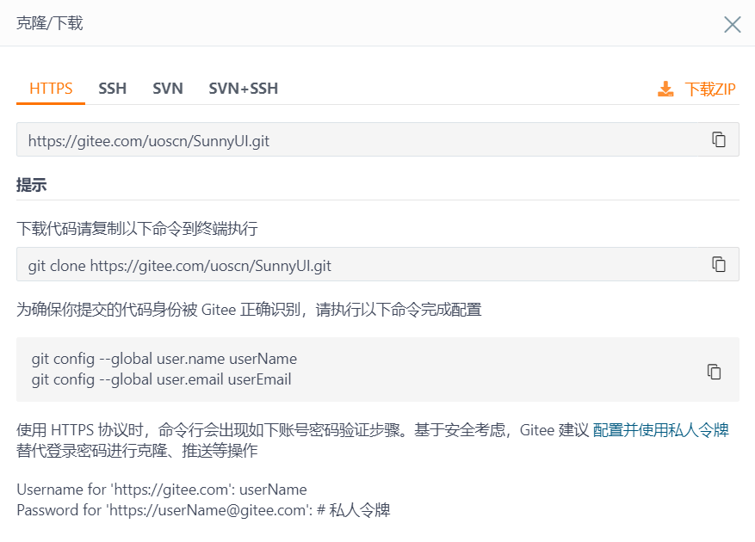Click the Password for userName@gitee.com line
The image size is (755, 542).
203,510
